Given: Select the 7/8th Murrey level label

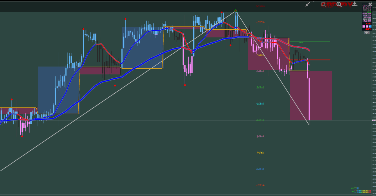Looking at the screenshot, I should [x=260, y=55].
